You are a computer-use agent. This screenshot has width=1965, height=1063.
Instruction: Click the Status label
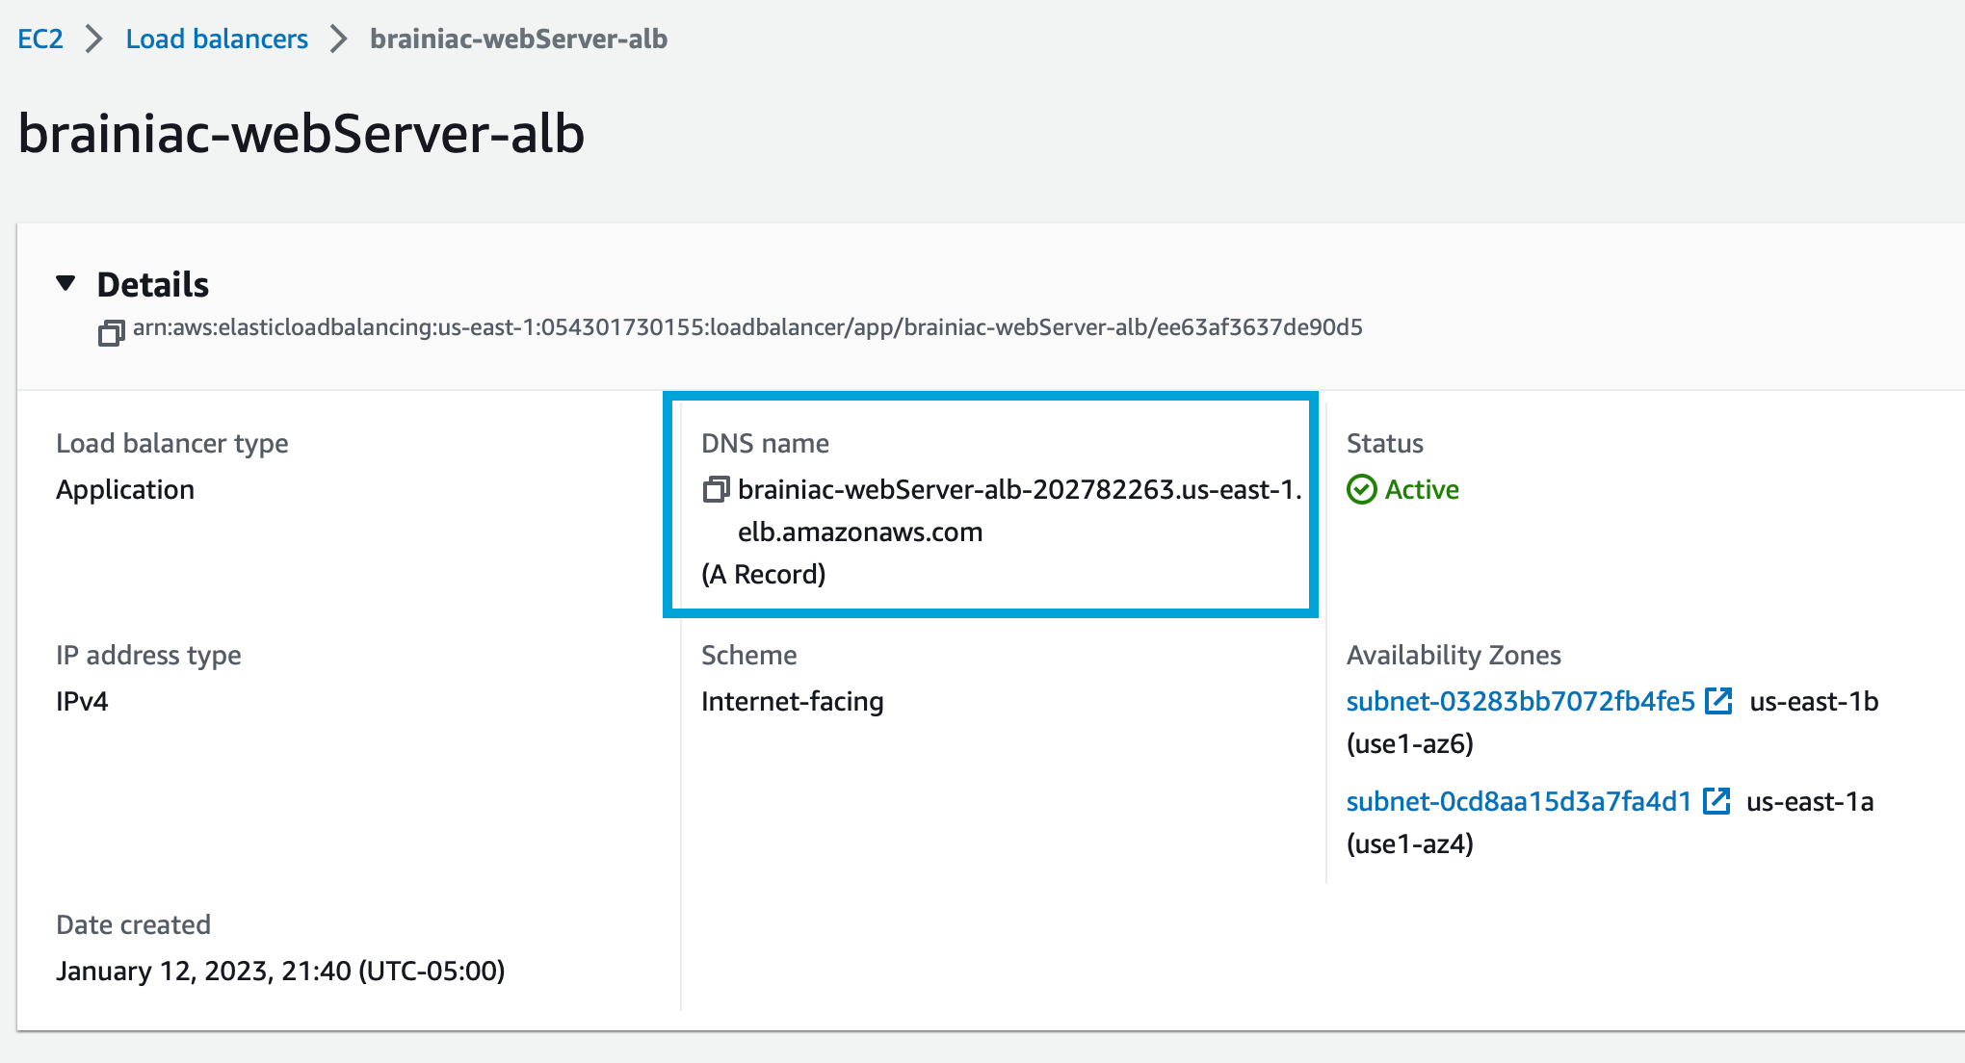click(1384, 443)
